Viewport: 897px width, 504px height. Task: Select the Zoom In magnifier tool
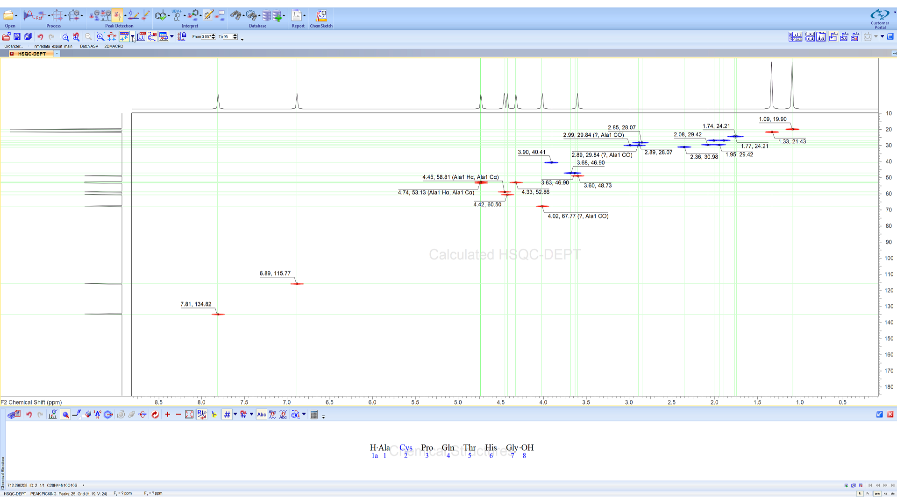point(100,37)
